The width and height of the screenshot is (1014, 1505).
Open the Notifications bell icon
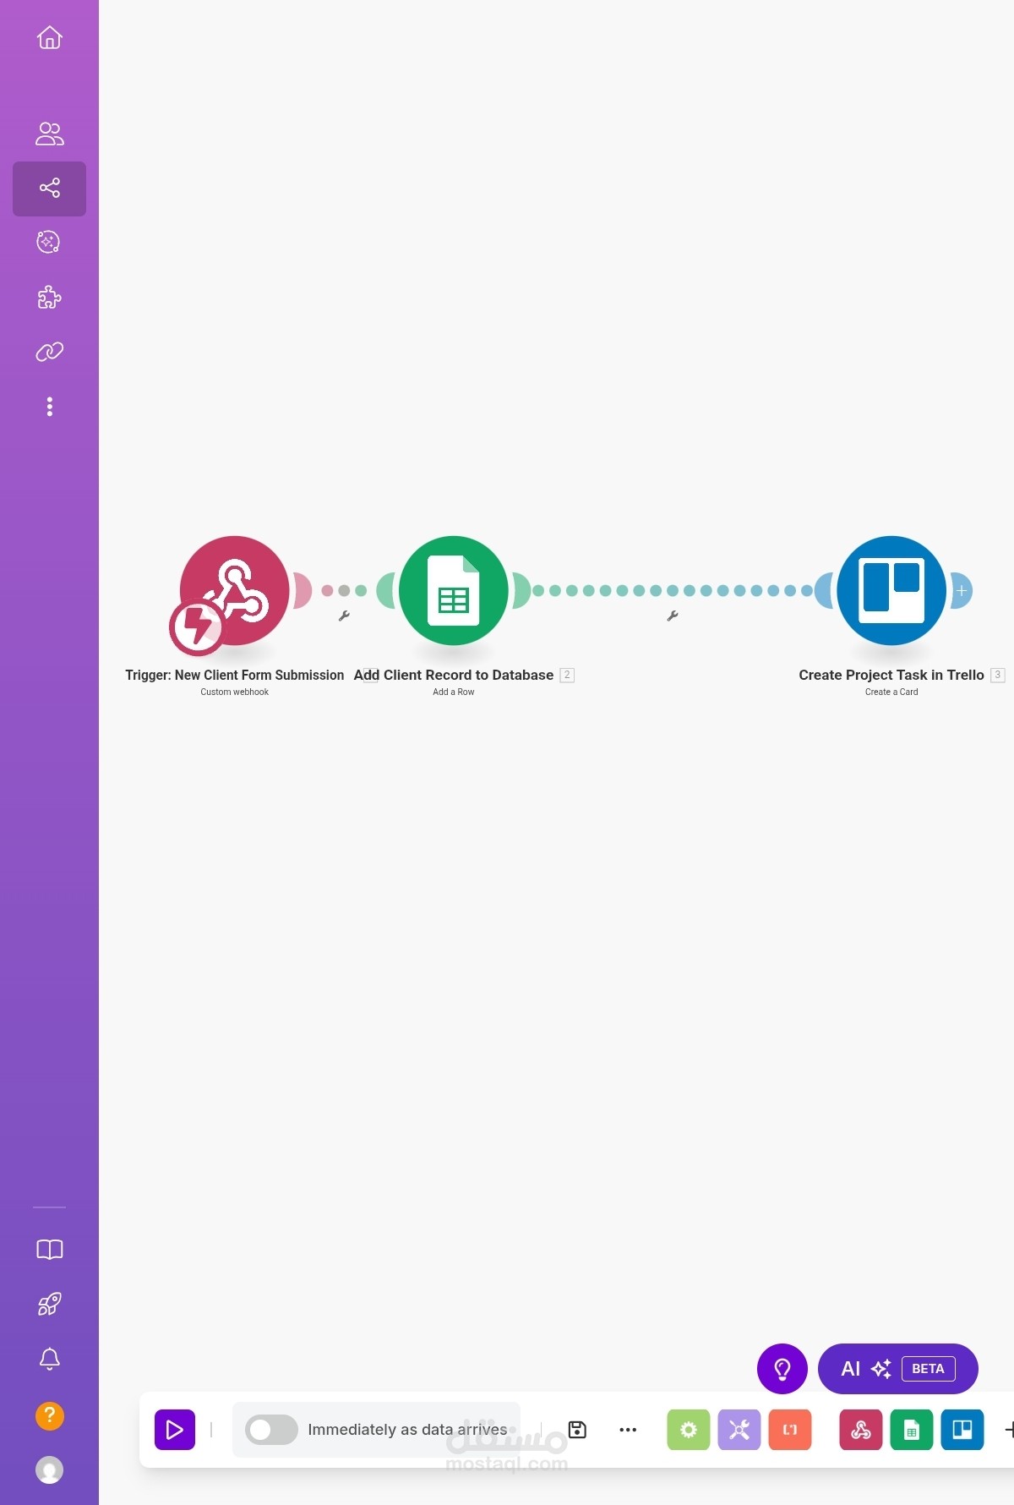point(50,1359)
